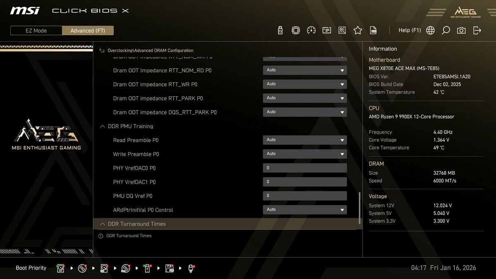Viewport: 496px width, 279px height.
Task: Open Dram ODT impedance RTT_WR P0 dropdown
Action: tap(305, 84)
